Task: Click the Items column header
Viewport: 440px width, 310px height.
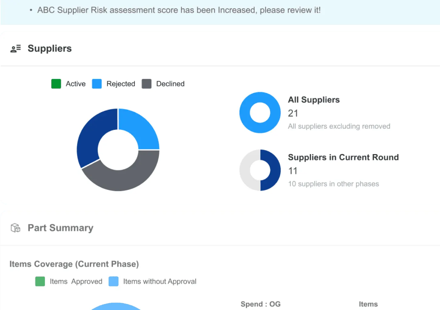Action: [368, 304]
